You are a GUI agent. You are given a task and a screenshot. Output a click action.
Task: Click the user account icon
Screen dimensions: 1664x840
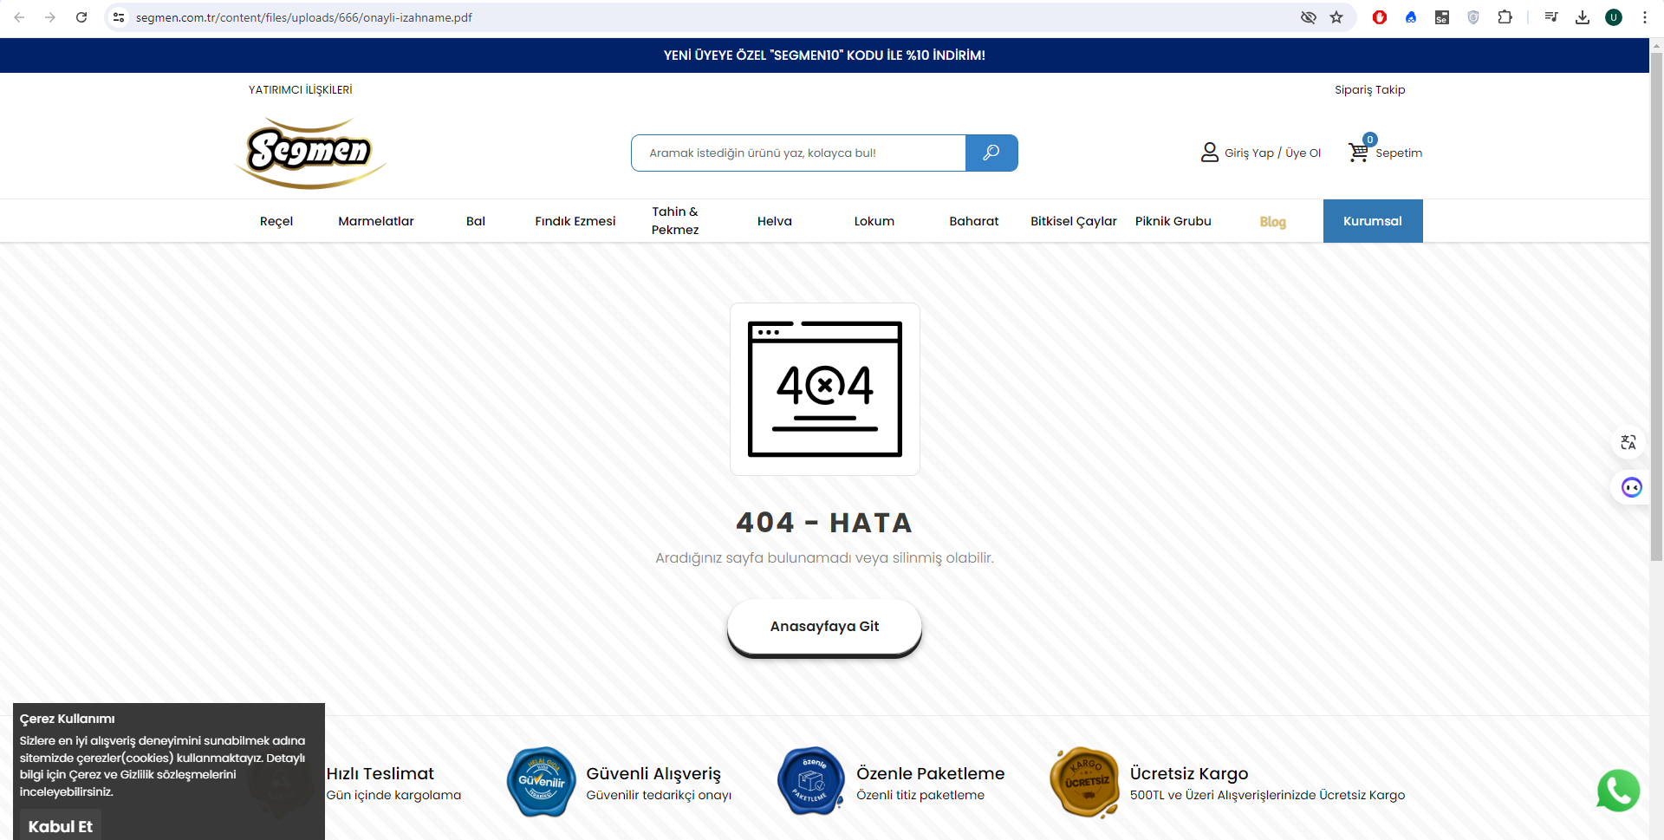pyautogui.click(x=1210, y=153)
